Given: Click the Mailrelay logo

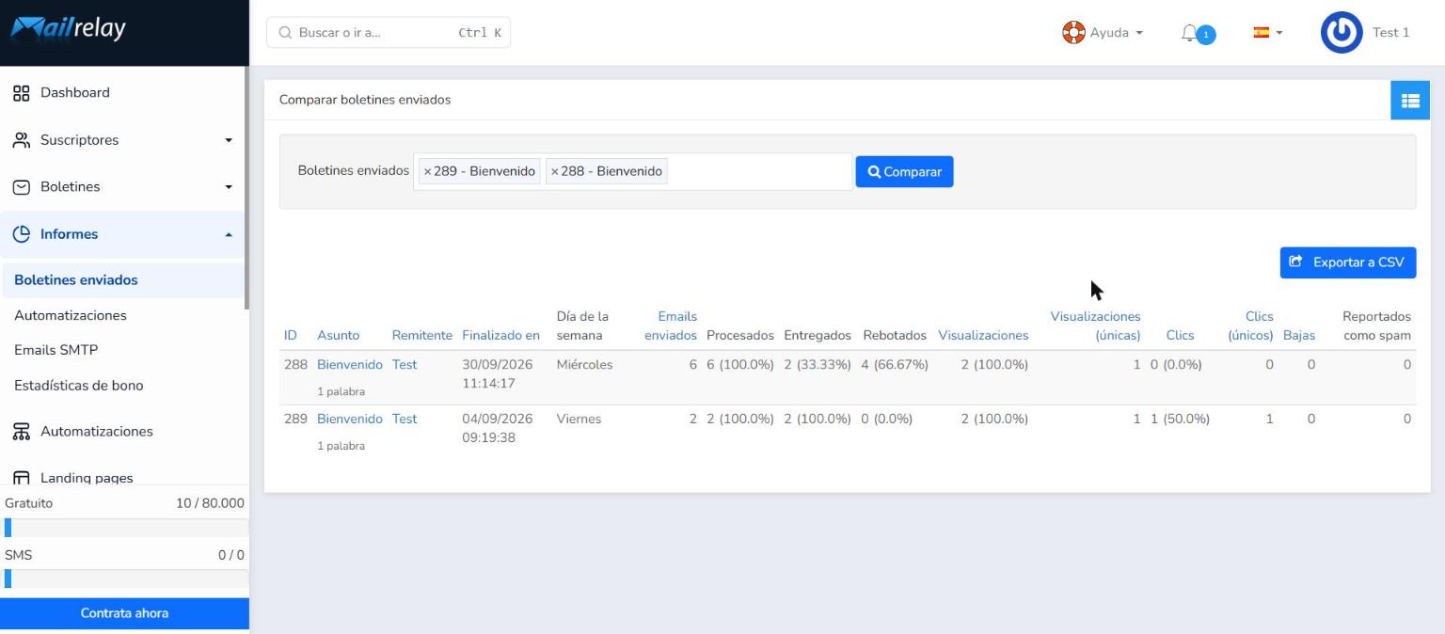Looking at the screenshot, I should pyautogui.click(x=68, y=30).
